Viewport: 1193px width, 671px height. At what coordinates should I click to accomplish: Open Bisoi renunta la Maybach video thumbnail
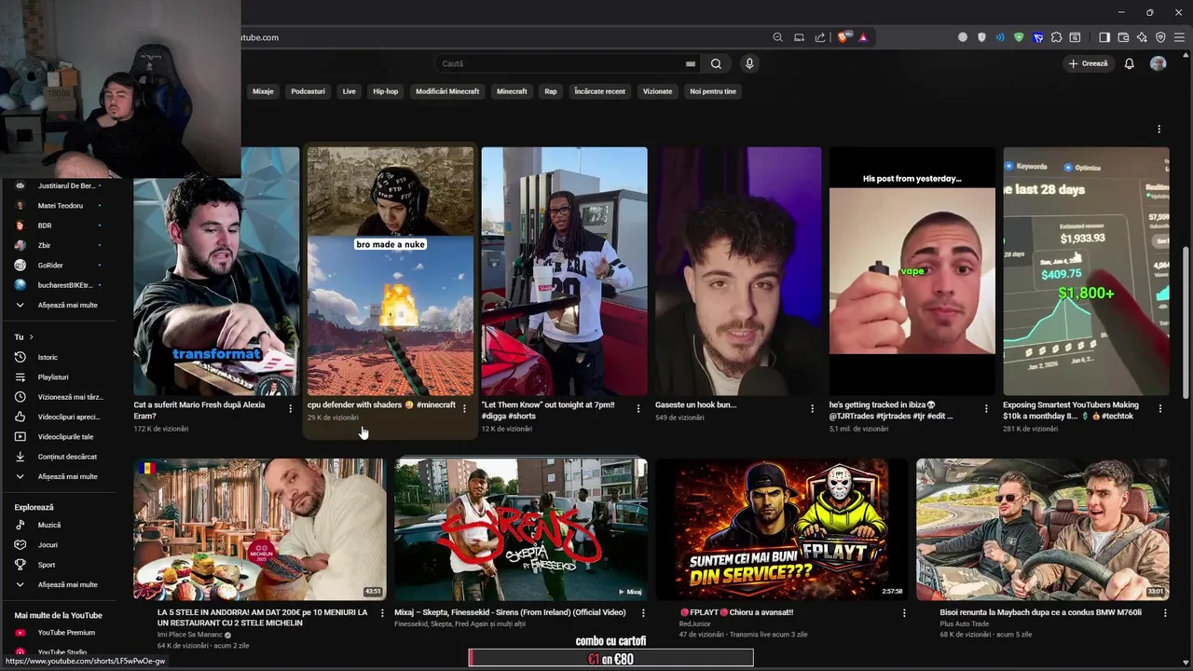click(x=1042, y=529)
